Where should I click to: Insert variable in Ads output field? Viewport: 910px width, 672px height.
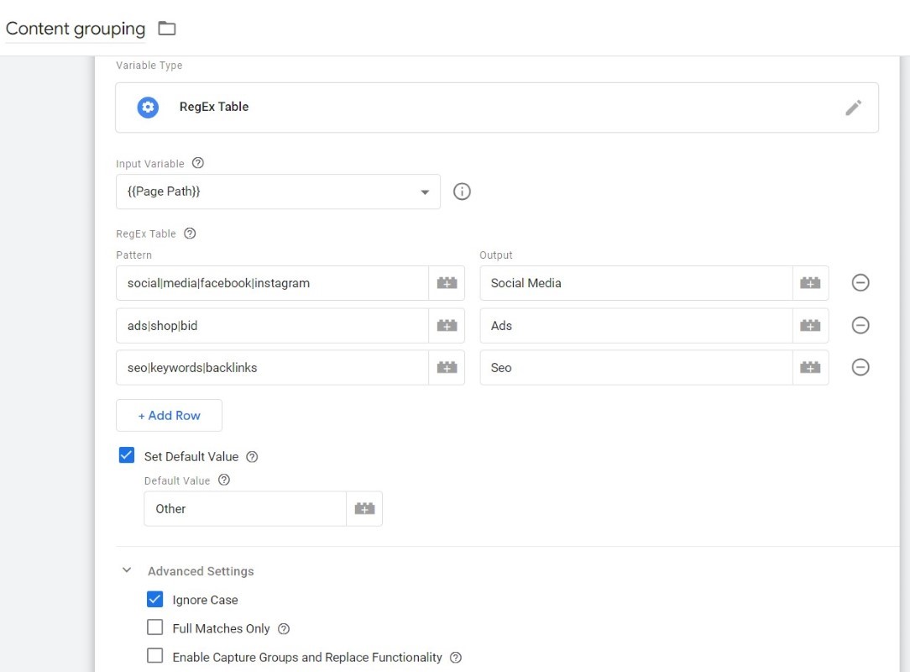[x=810, y=325]
